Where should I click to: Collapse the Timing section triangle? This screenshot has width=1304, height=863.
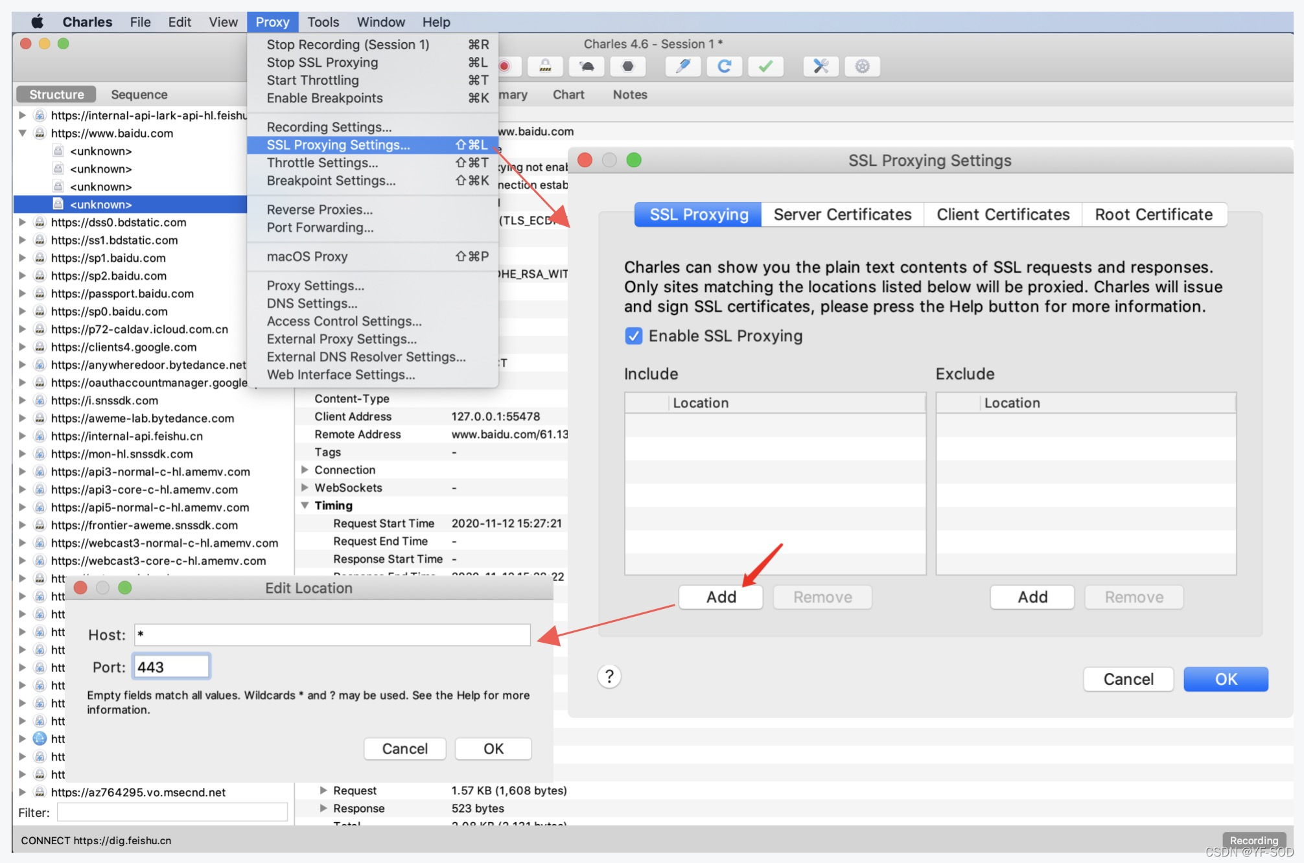(305, 505)
